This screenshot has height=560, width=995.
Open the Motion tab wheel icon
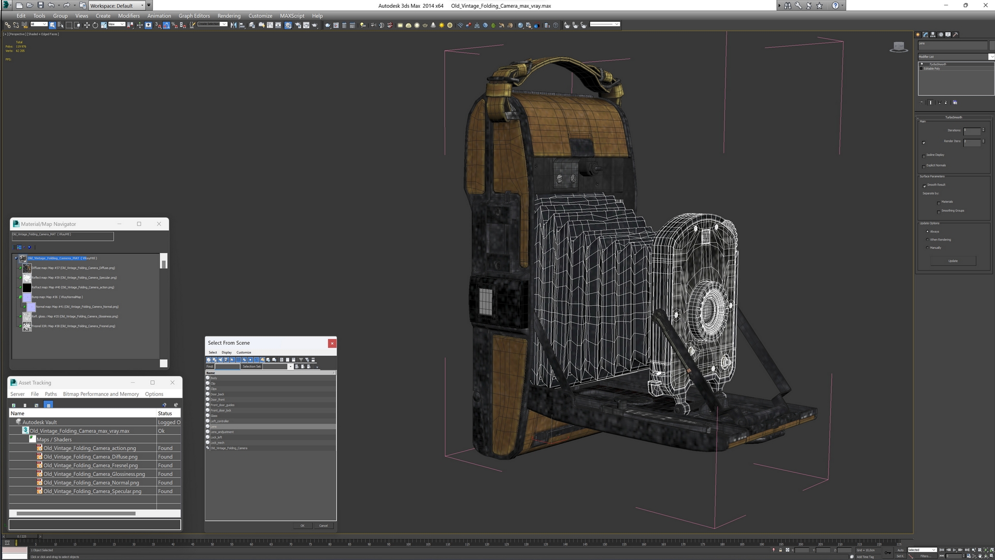[941, 35]
